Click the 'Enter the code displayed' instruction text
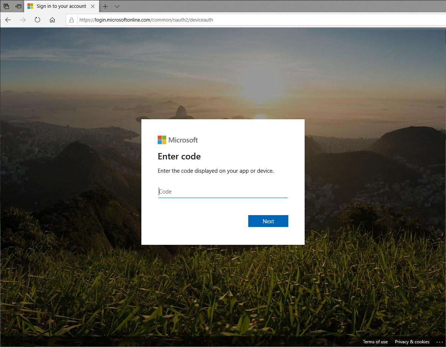 click(216, 171)
